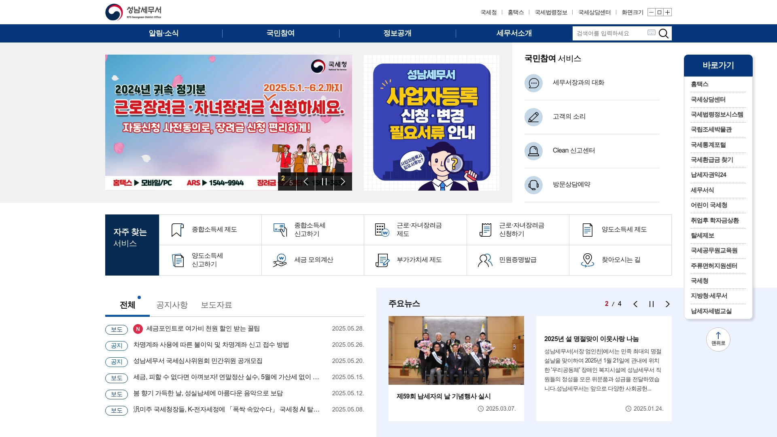Open the 세무서소개 menu
The image size is (777, 437).
coord(514,33)
